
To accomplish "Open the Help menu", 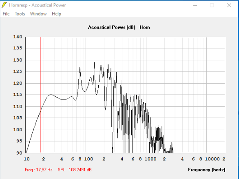I will point(56,14).
